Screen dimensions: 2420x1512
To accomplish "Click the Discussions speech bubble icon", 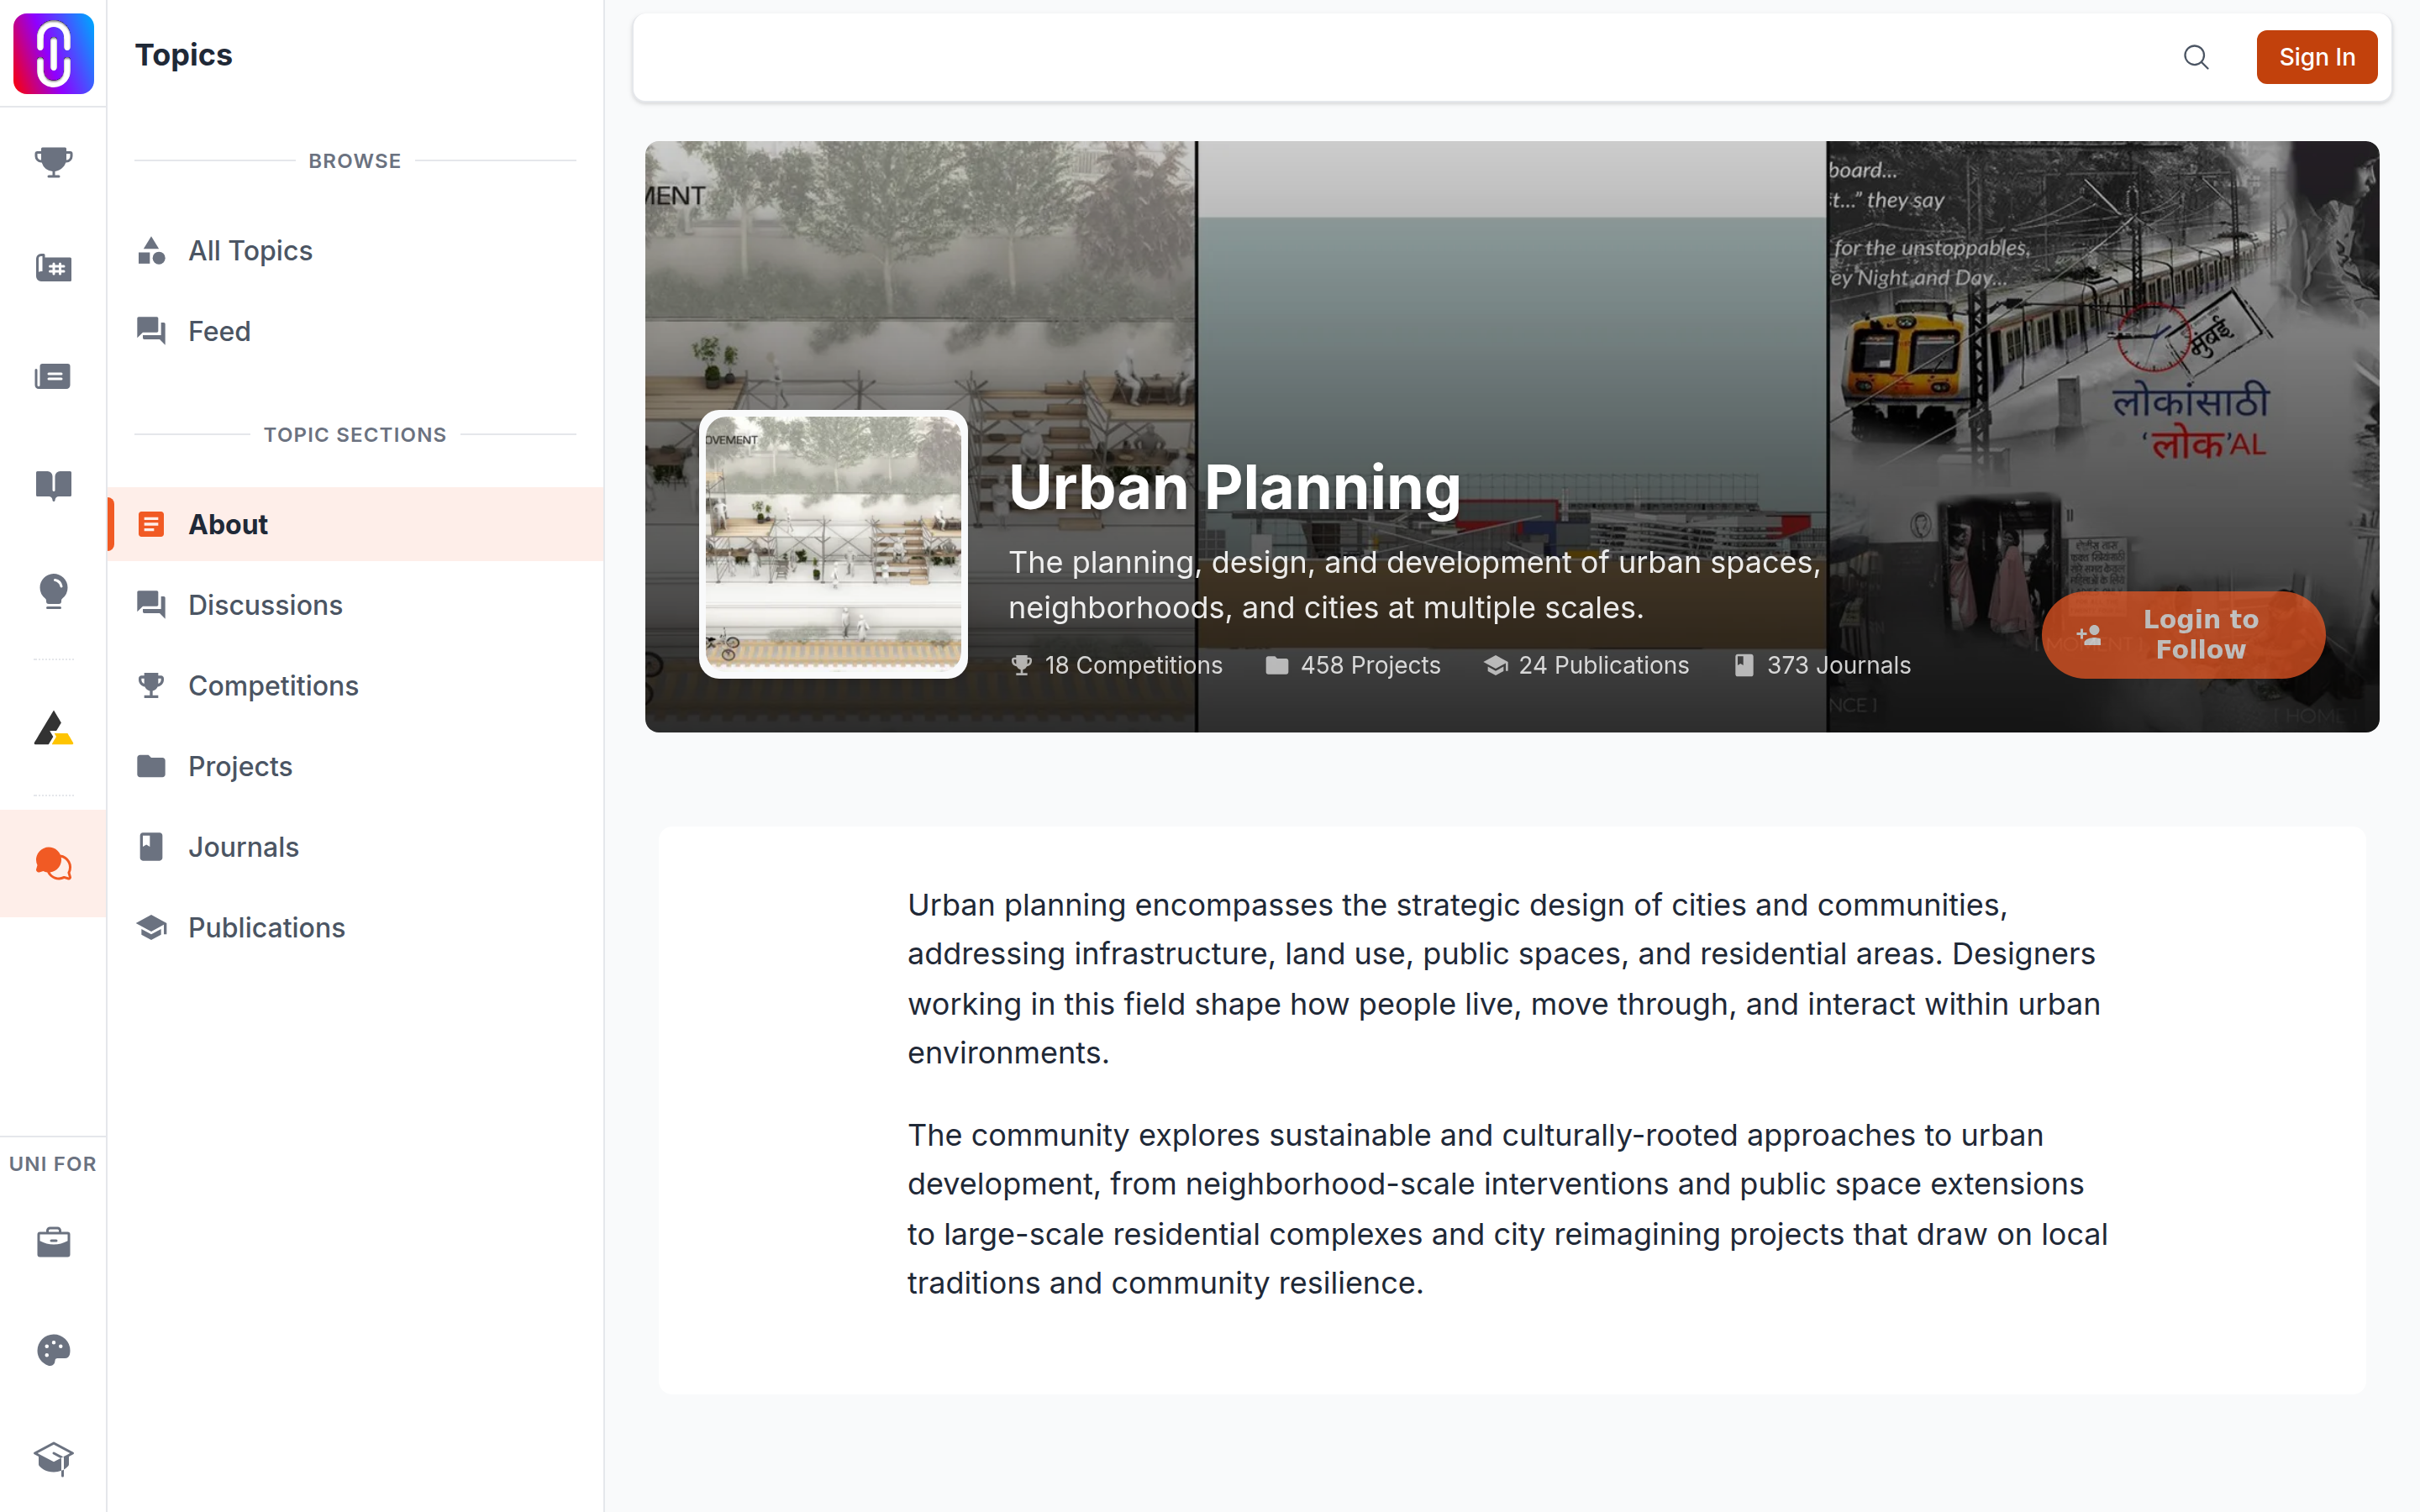I will click(x=151, y=605).
